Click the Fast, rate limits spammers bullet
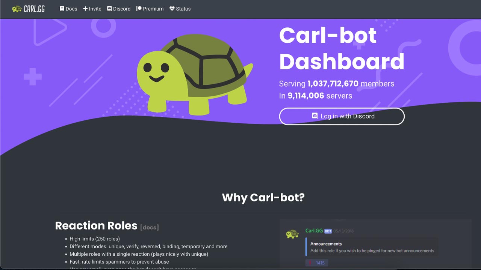The image size is (481, 270). coord(119,262)
